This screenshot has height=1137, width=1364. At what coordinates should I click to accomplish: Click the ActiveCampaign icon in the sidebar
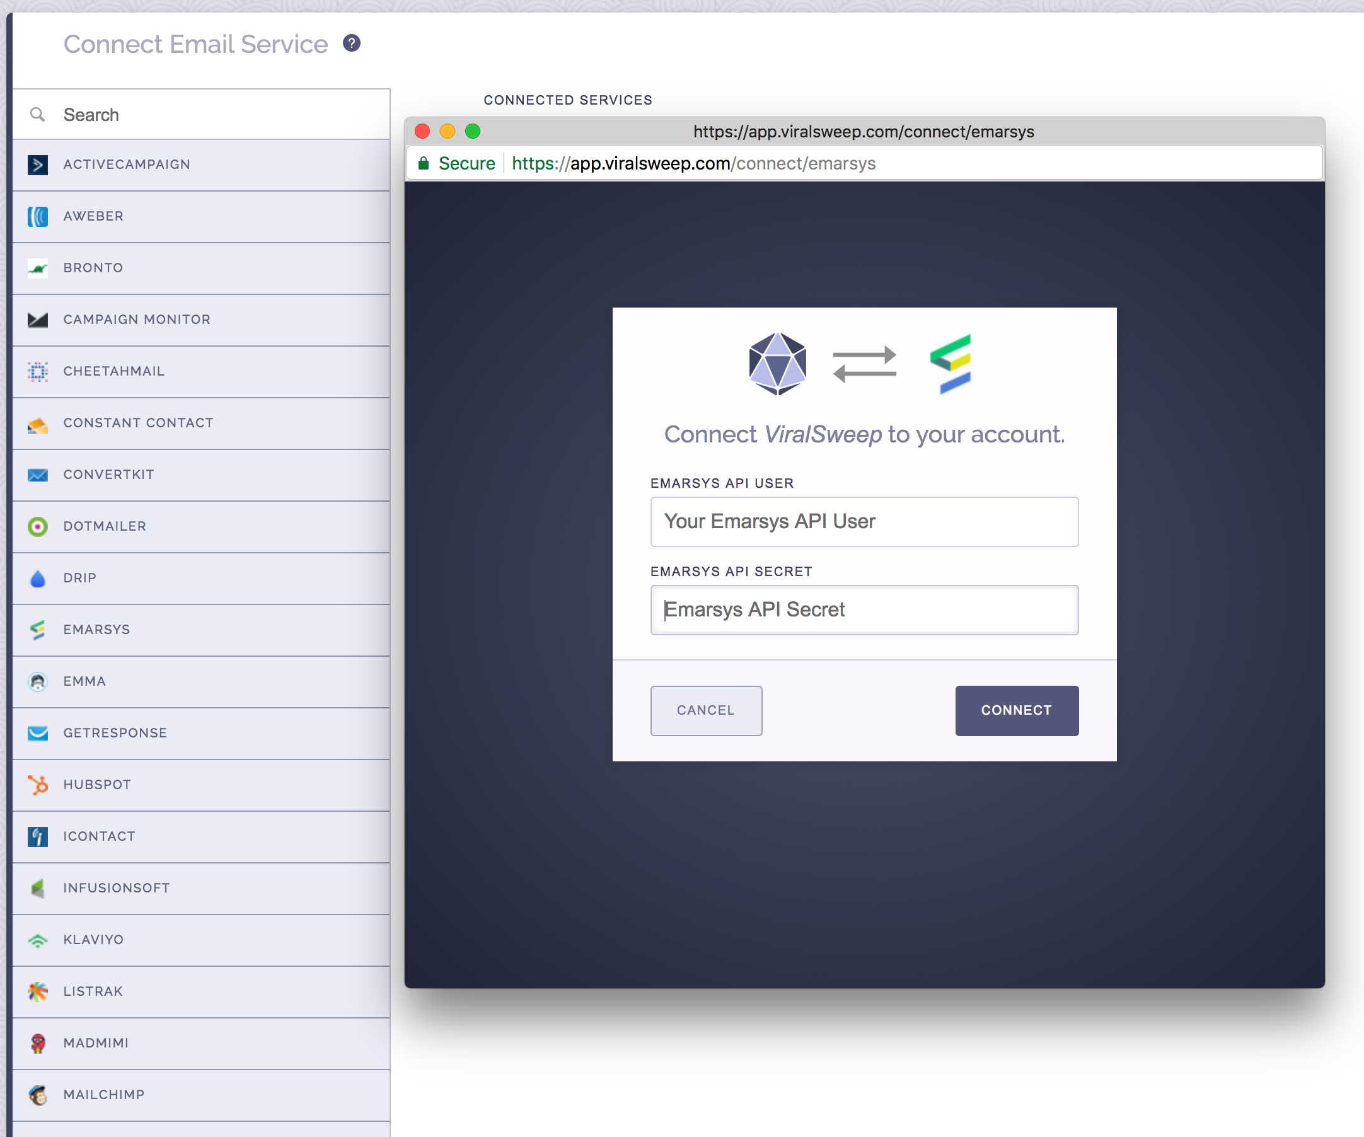tap(38, 165)
